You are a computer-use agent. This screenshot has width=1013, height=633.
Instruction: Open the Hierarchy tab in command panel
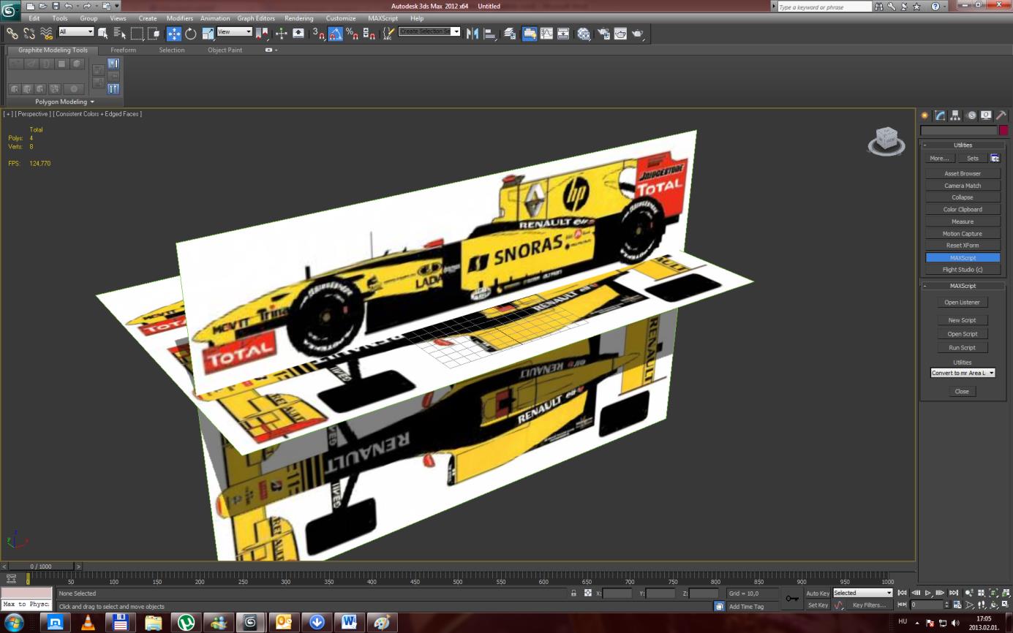coord(955,115)
